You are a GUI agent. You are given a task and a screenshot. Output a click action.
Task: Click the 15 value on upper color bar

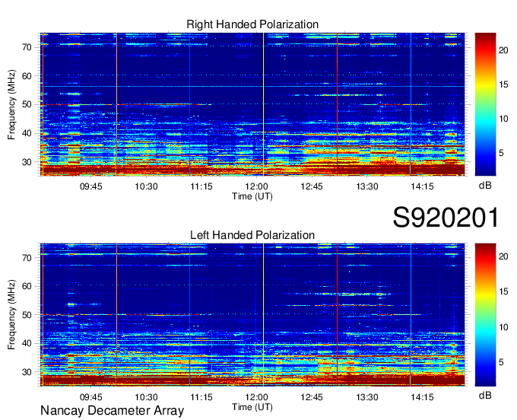[503, 84]
